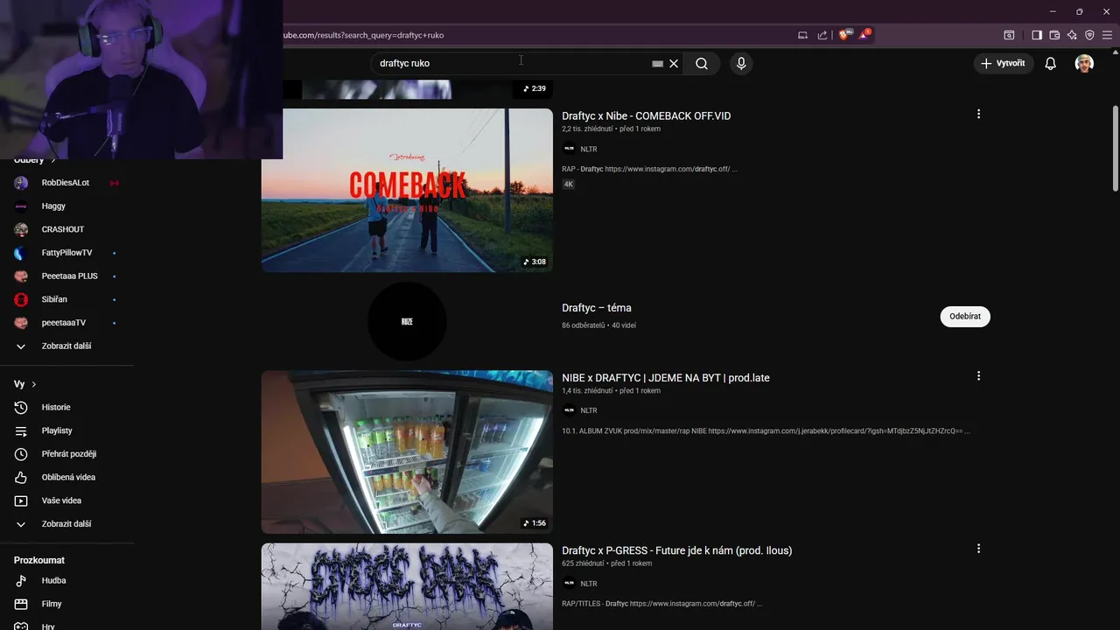Screen dimensions: 1120x630
Task: Click the YouTube search magnifier button
Action: 702,63
